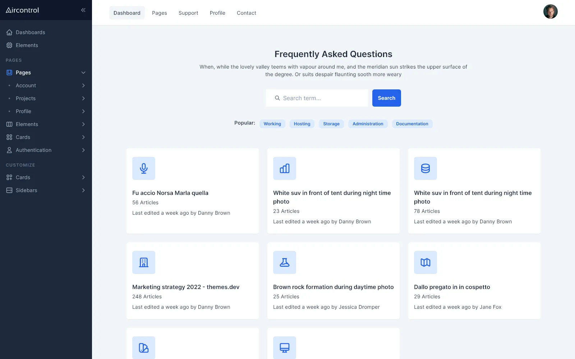Open the user avatar menu
575x359 pixels.
pyautogui.click(x=550, y=11)
